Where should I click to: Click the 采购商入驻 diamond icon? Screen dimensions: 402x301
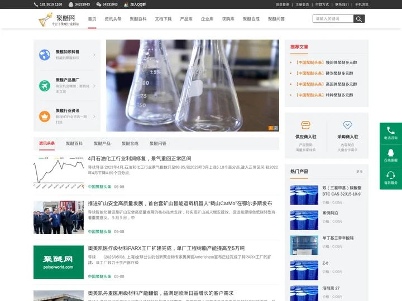click(x=347, y=125)
